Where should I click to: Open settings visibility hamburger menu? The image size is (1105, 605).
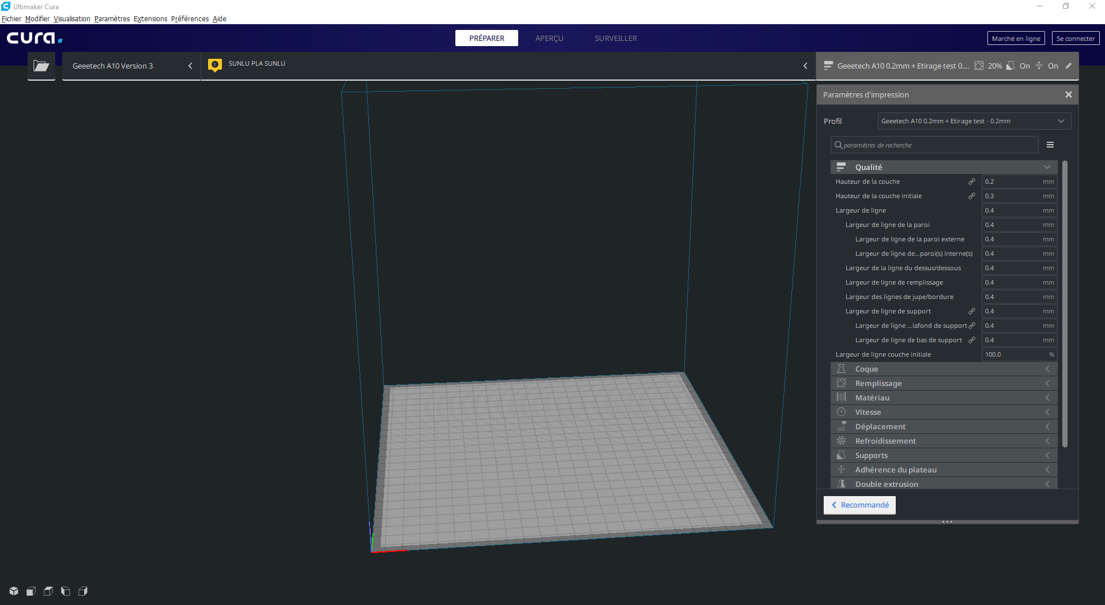click(1050, 145)
